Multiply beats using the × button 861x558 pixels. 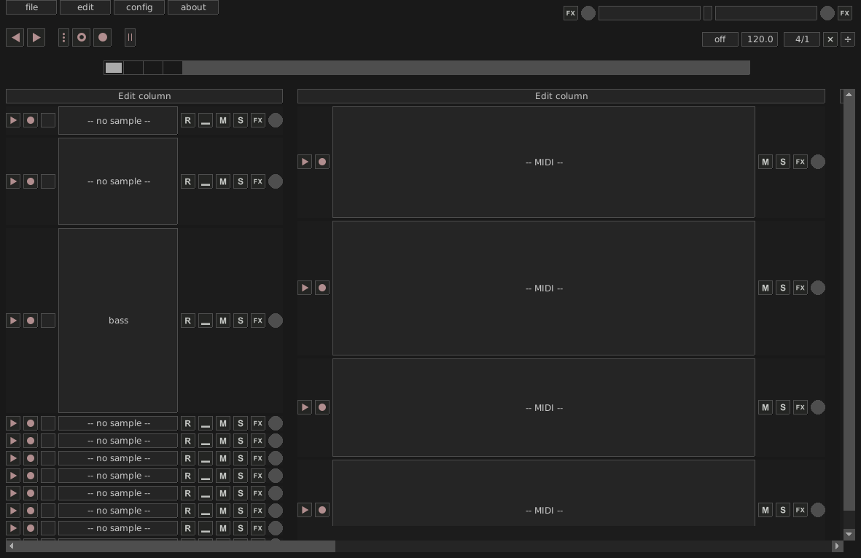tap(830, 39)
